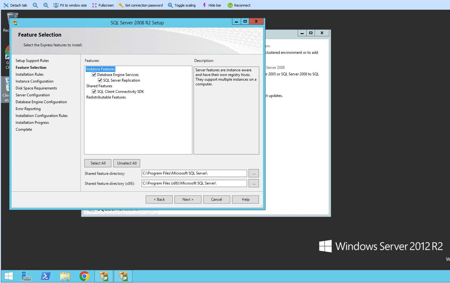The image size is (450, 283).
Task: Click the SQL Server Setup title bar icon
Action: [15, 23]
